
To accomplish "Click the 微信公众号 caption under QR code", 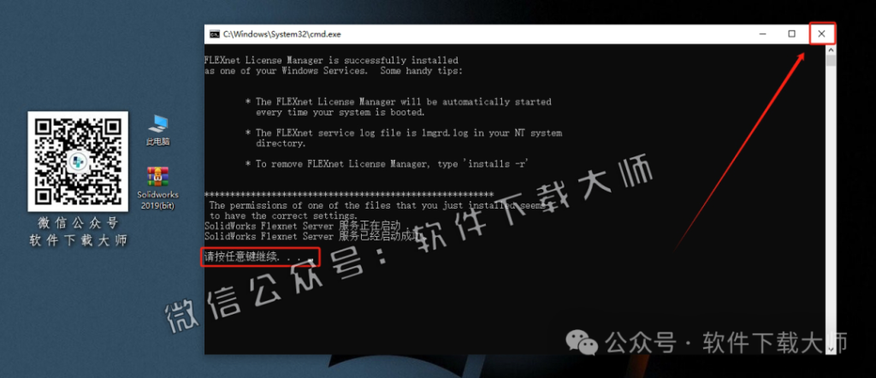I will point(78,223).
